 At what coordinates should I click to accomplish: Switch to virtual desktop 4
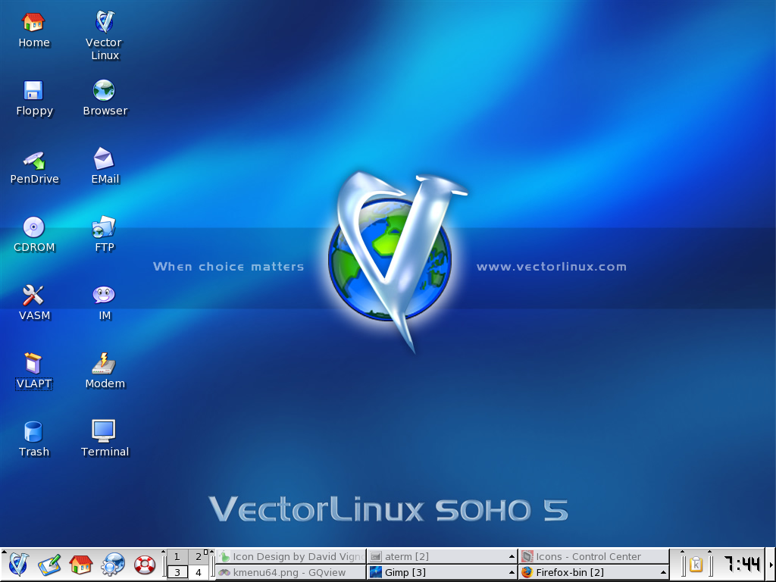(198, 572)
